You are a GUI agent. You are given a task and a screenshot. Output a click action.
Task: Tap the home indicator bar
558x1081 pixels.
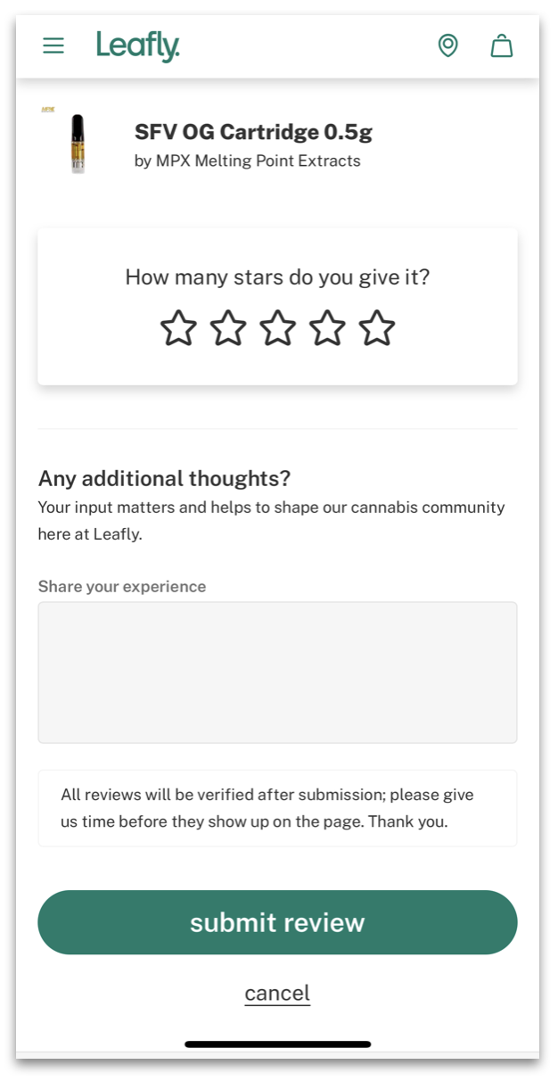click(x=277, y=1044)
